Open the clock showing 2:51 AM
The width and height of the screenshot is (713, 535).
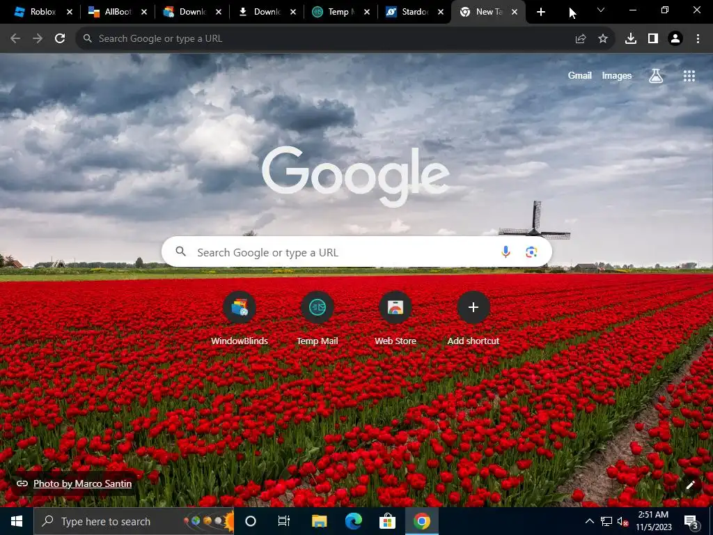pyautogui.click(x=653, y=521)
